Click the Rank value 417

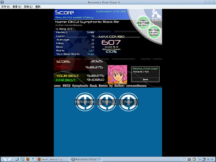pos(91,51)
